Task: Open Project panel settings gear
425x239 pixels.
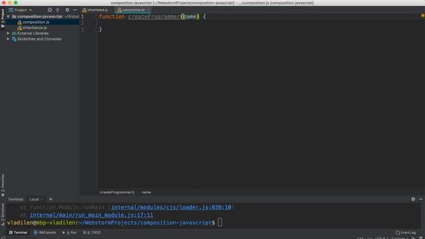Action: click(67, 10)
